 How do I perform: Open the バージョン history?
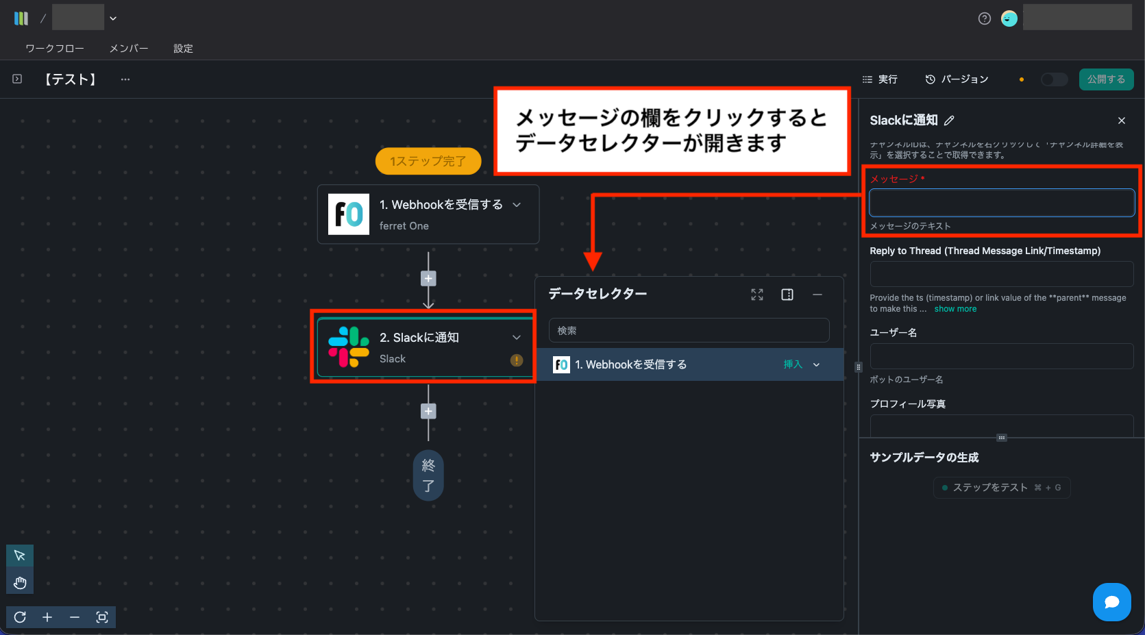pyautogui.click(x=957, y=79)
